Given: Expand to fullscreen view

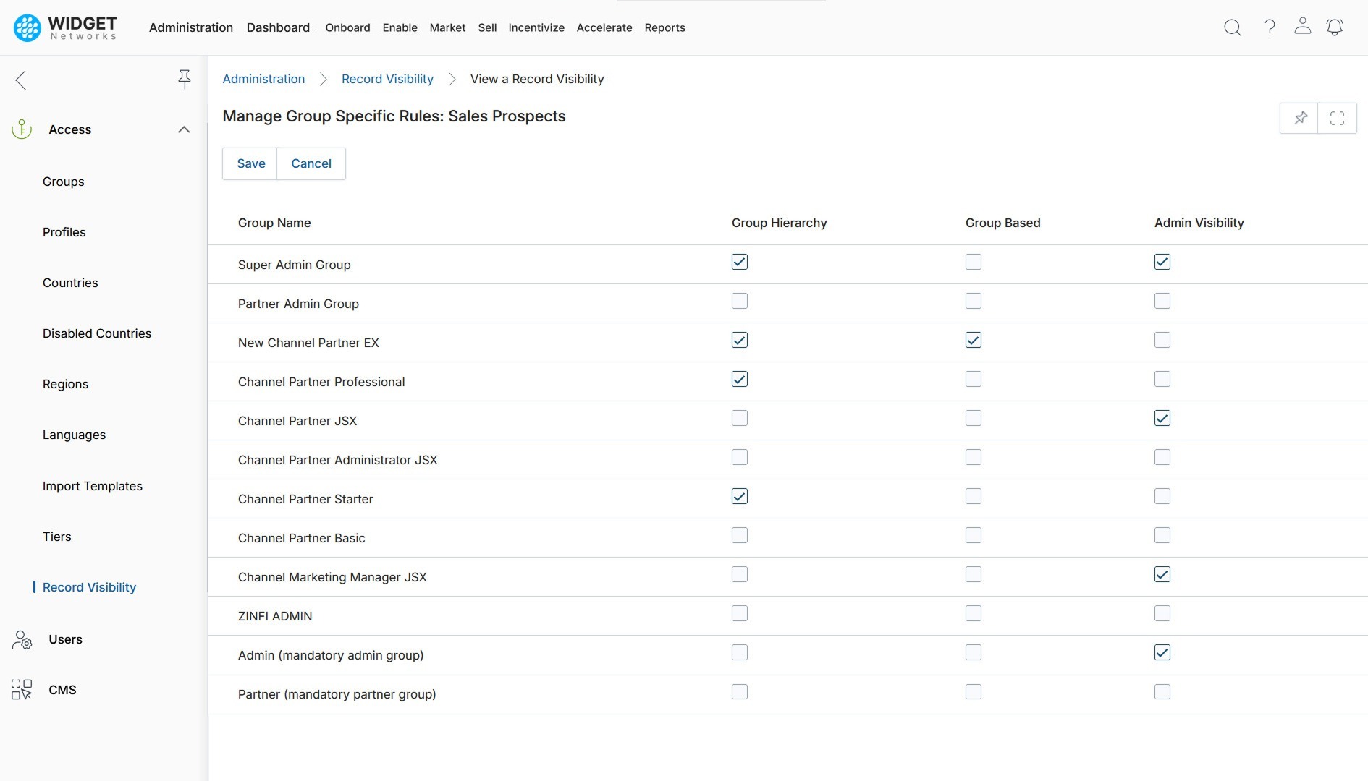Looking at the screenshot, I should click(x=1338, y=118).
